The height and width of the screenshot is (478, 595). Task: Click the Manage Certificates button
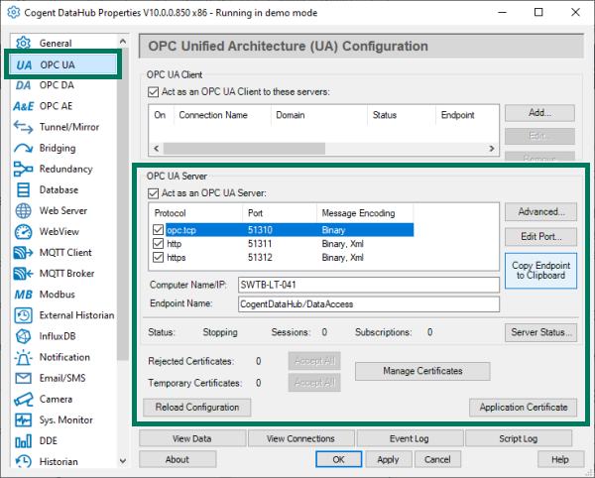422,371
